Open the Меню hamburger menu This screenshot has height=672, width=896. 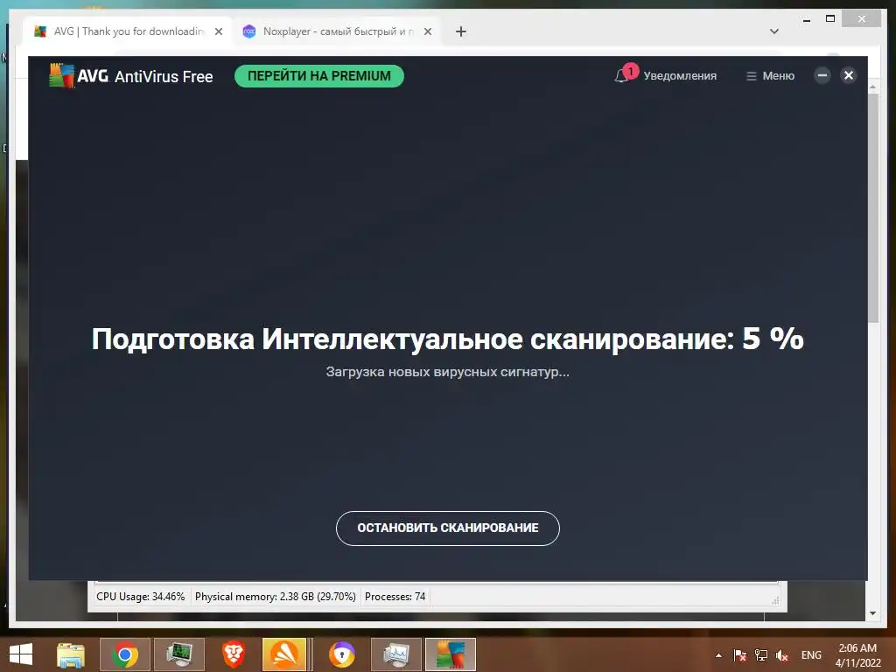[x=770, y=76]
